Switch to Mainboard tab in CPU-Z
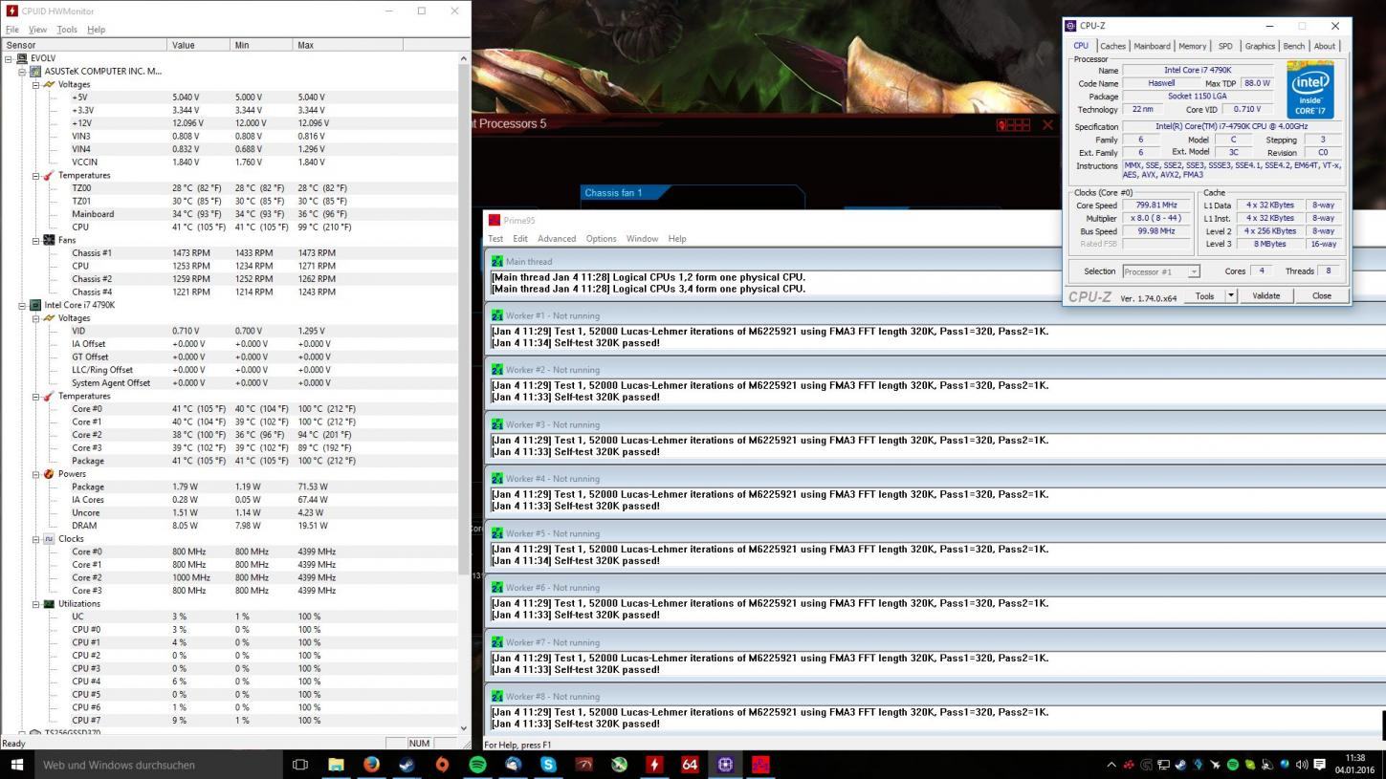The width and height of the screenshot is (1386, 779). click(1152, 46)
